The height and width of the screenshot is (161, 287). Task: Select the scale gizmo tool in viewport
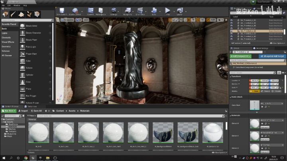pyautogui.click(x=177, y=20)
